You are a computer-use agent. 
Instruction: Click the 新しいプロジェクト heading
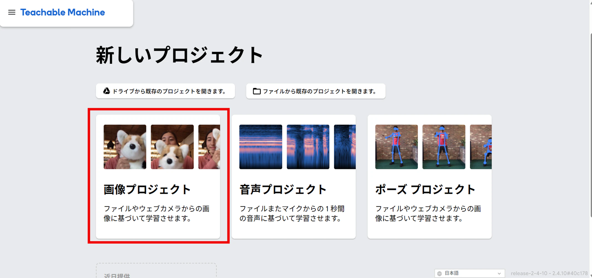(x=179, y=55)
